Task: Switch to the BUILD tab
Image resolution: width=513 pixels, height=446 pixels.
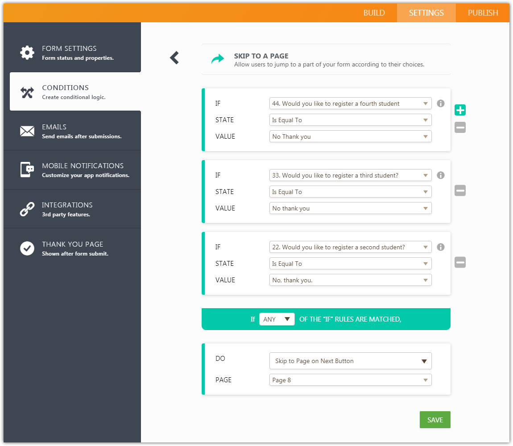Action: click(374, 13)
